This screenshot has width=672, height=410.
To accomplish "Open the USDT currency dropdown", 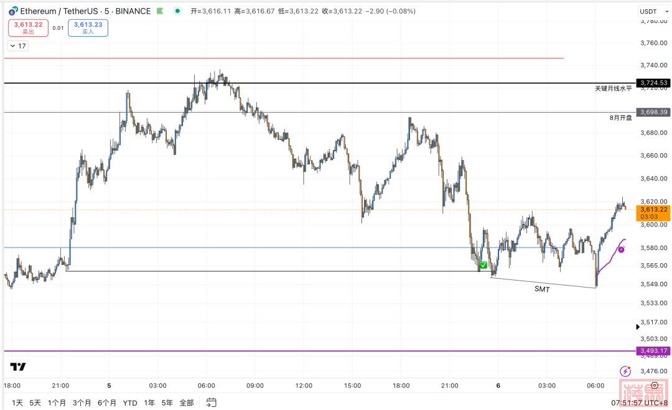I will [653, 11].
